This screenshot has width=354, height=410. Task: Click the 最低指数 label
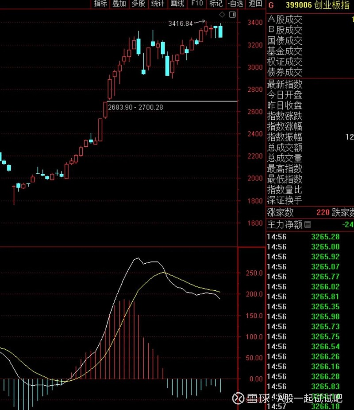(x=285, y=179)
